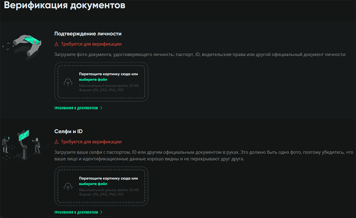Open Требования к документам for identity confirmation
This screenshot has width=356, height=218.
[x=76, y=108]
